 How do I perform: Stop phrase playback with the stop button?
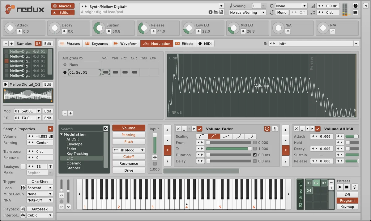(x=347, y=187)
